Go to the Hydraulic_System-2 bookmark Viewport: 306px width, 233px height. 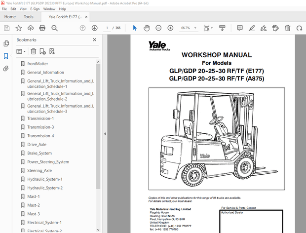pos(45,188)
